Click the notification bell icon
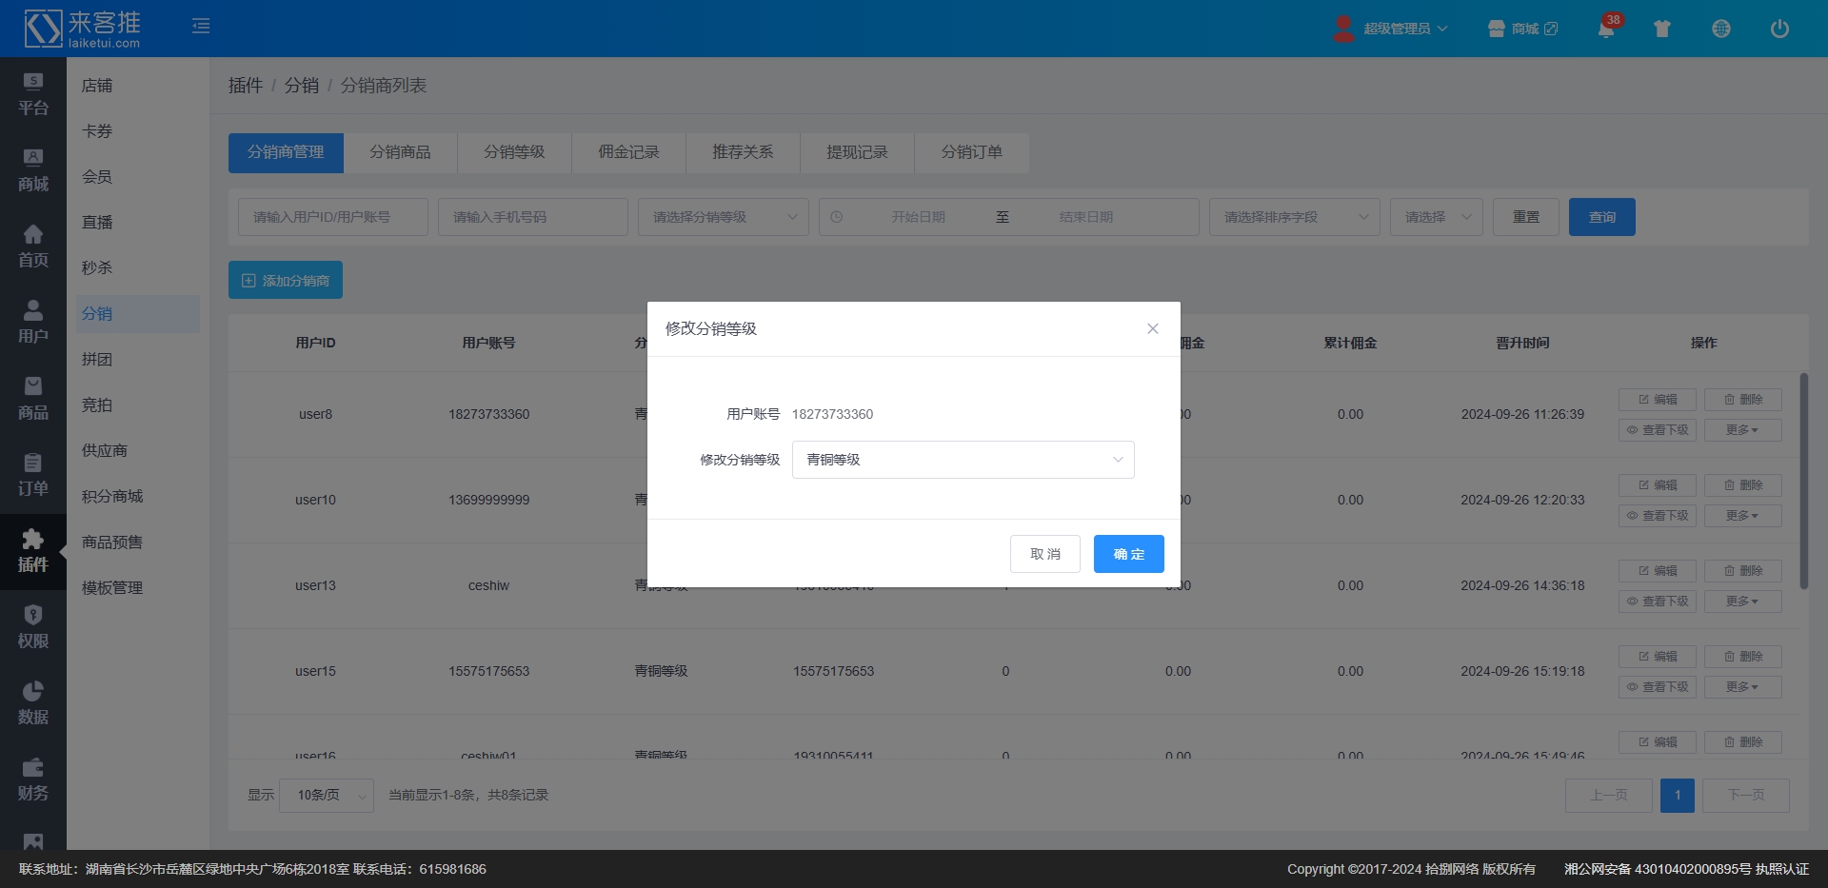The image size is (1828, 888). (x=1606, y=29)
